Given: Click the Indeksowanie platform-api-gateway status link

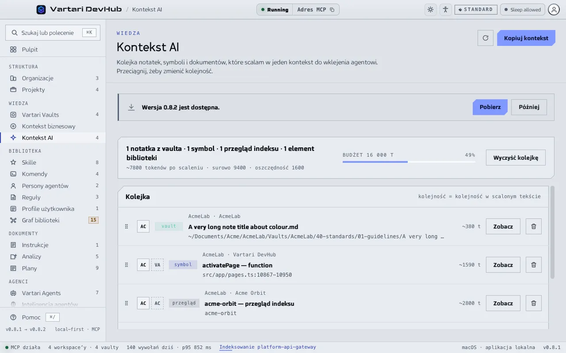Looking at the screenshot, I should [x=268, y=347].
